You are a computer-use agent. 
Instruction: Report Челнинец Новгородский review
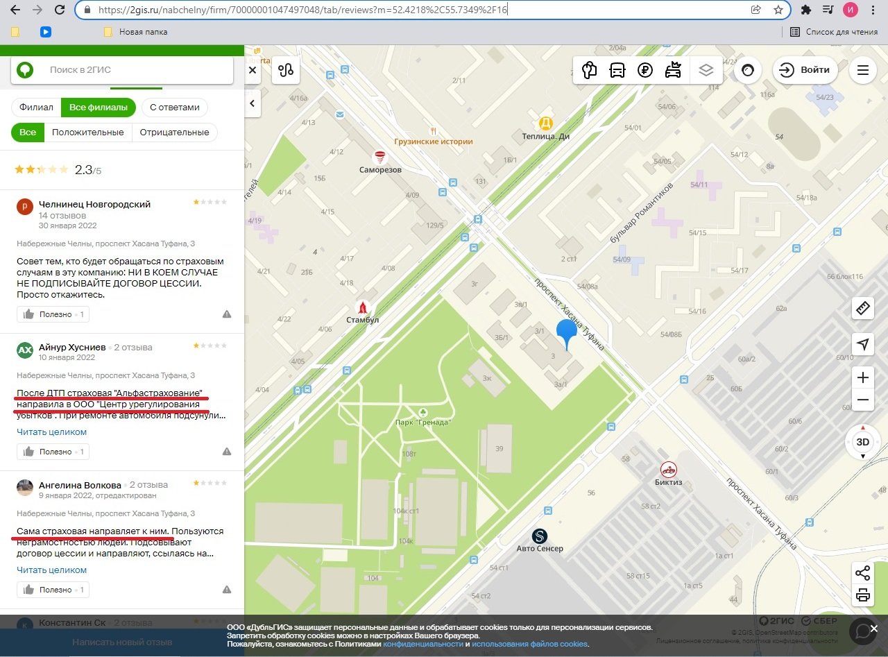pos(227,314)
